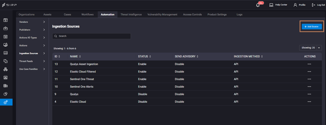
Task: Click the Add Source button
Action: [x=312, y=26]
